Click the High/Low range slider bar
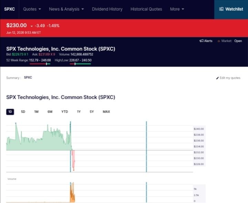The image size is (248, 203). (80, 64)
